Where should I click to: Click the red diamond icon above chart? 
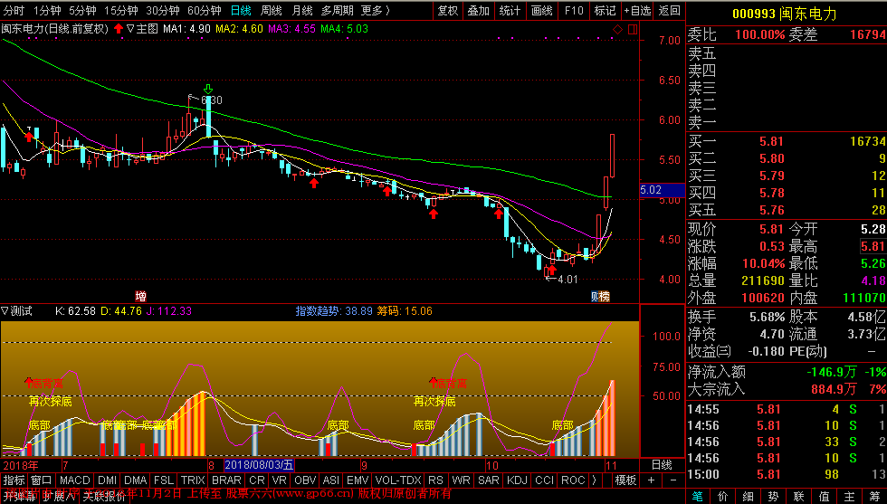pos(617,29)
